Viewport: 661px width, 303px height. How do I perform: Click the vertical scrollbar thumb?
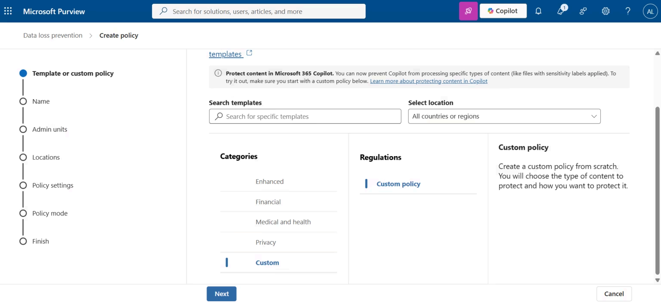[x=657, y=190]
